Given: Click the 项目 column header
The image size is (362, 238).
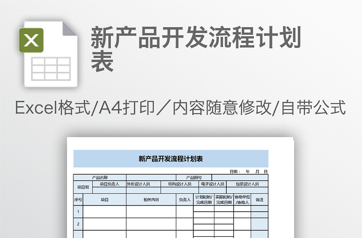Looking at the screenshot, I should (x=105, y=200).
